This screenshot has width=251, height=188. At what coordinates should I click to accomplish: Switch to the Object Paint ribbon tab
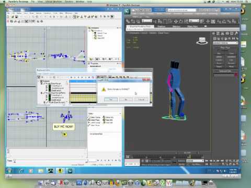tap(192, 27)
